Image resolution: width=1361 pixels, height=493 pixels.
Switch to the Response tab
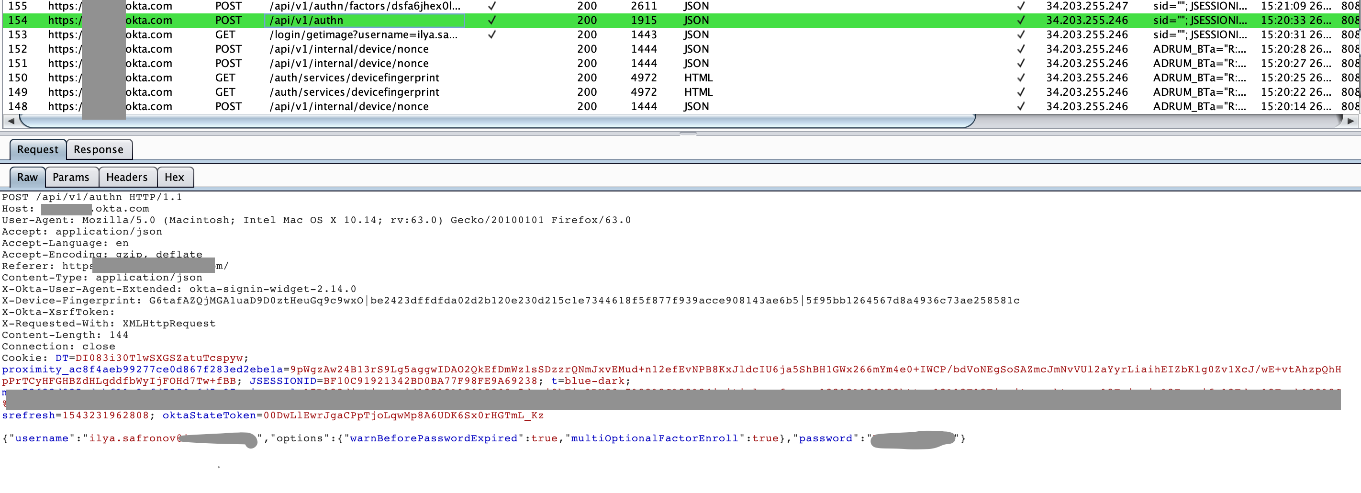pos(99,149)
